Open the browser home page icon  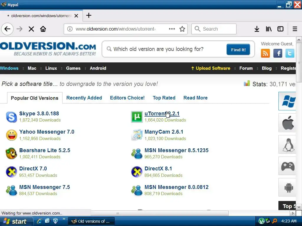43,29
